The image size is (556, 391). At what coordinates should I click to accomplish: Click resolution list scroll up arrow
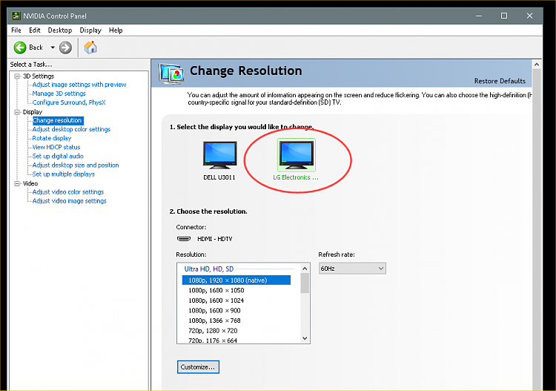[x=305, y=269]
